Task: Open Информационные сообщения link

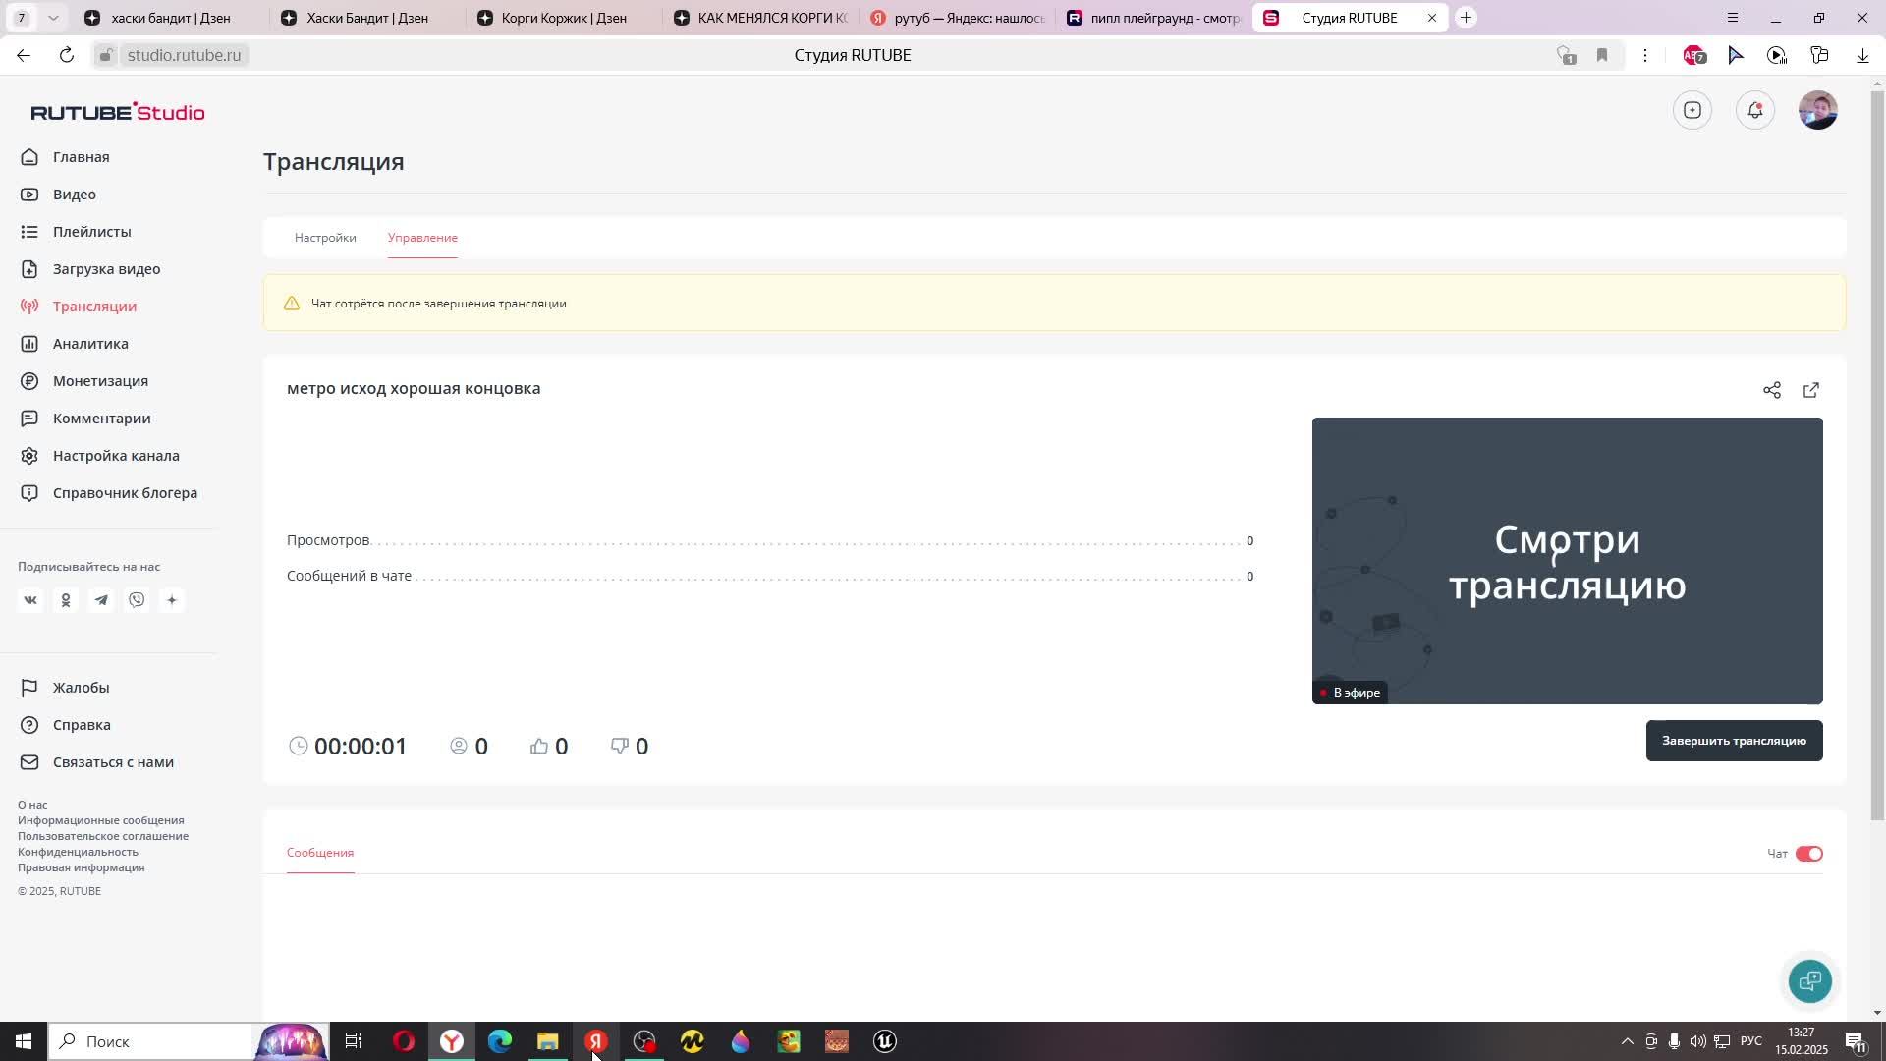Action: point(100,820)
